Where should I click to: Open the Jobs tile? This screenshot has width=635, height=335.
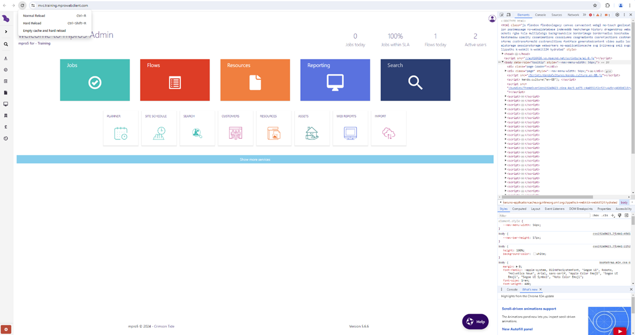pos(95,80)
